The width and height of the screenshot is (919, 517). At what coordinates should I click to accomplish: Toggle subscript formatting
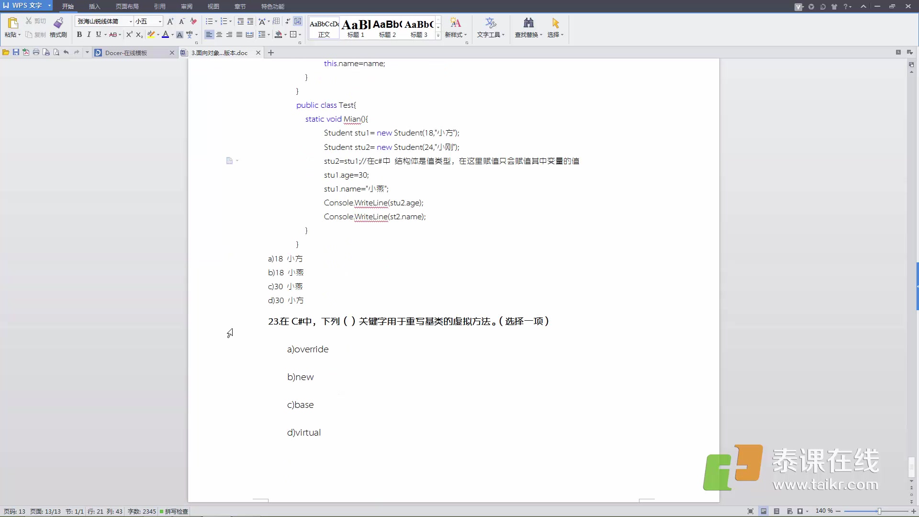point(139,34)
